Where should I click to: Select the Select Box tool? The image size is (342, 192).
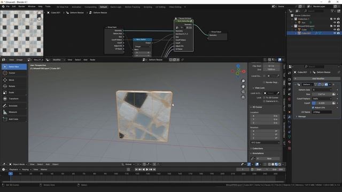[14, 67]
